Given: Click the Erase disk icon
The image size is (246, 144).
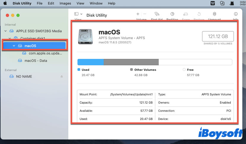Looking at the screenshot, I should point(185,14).
